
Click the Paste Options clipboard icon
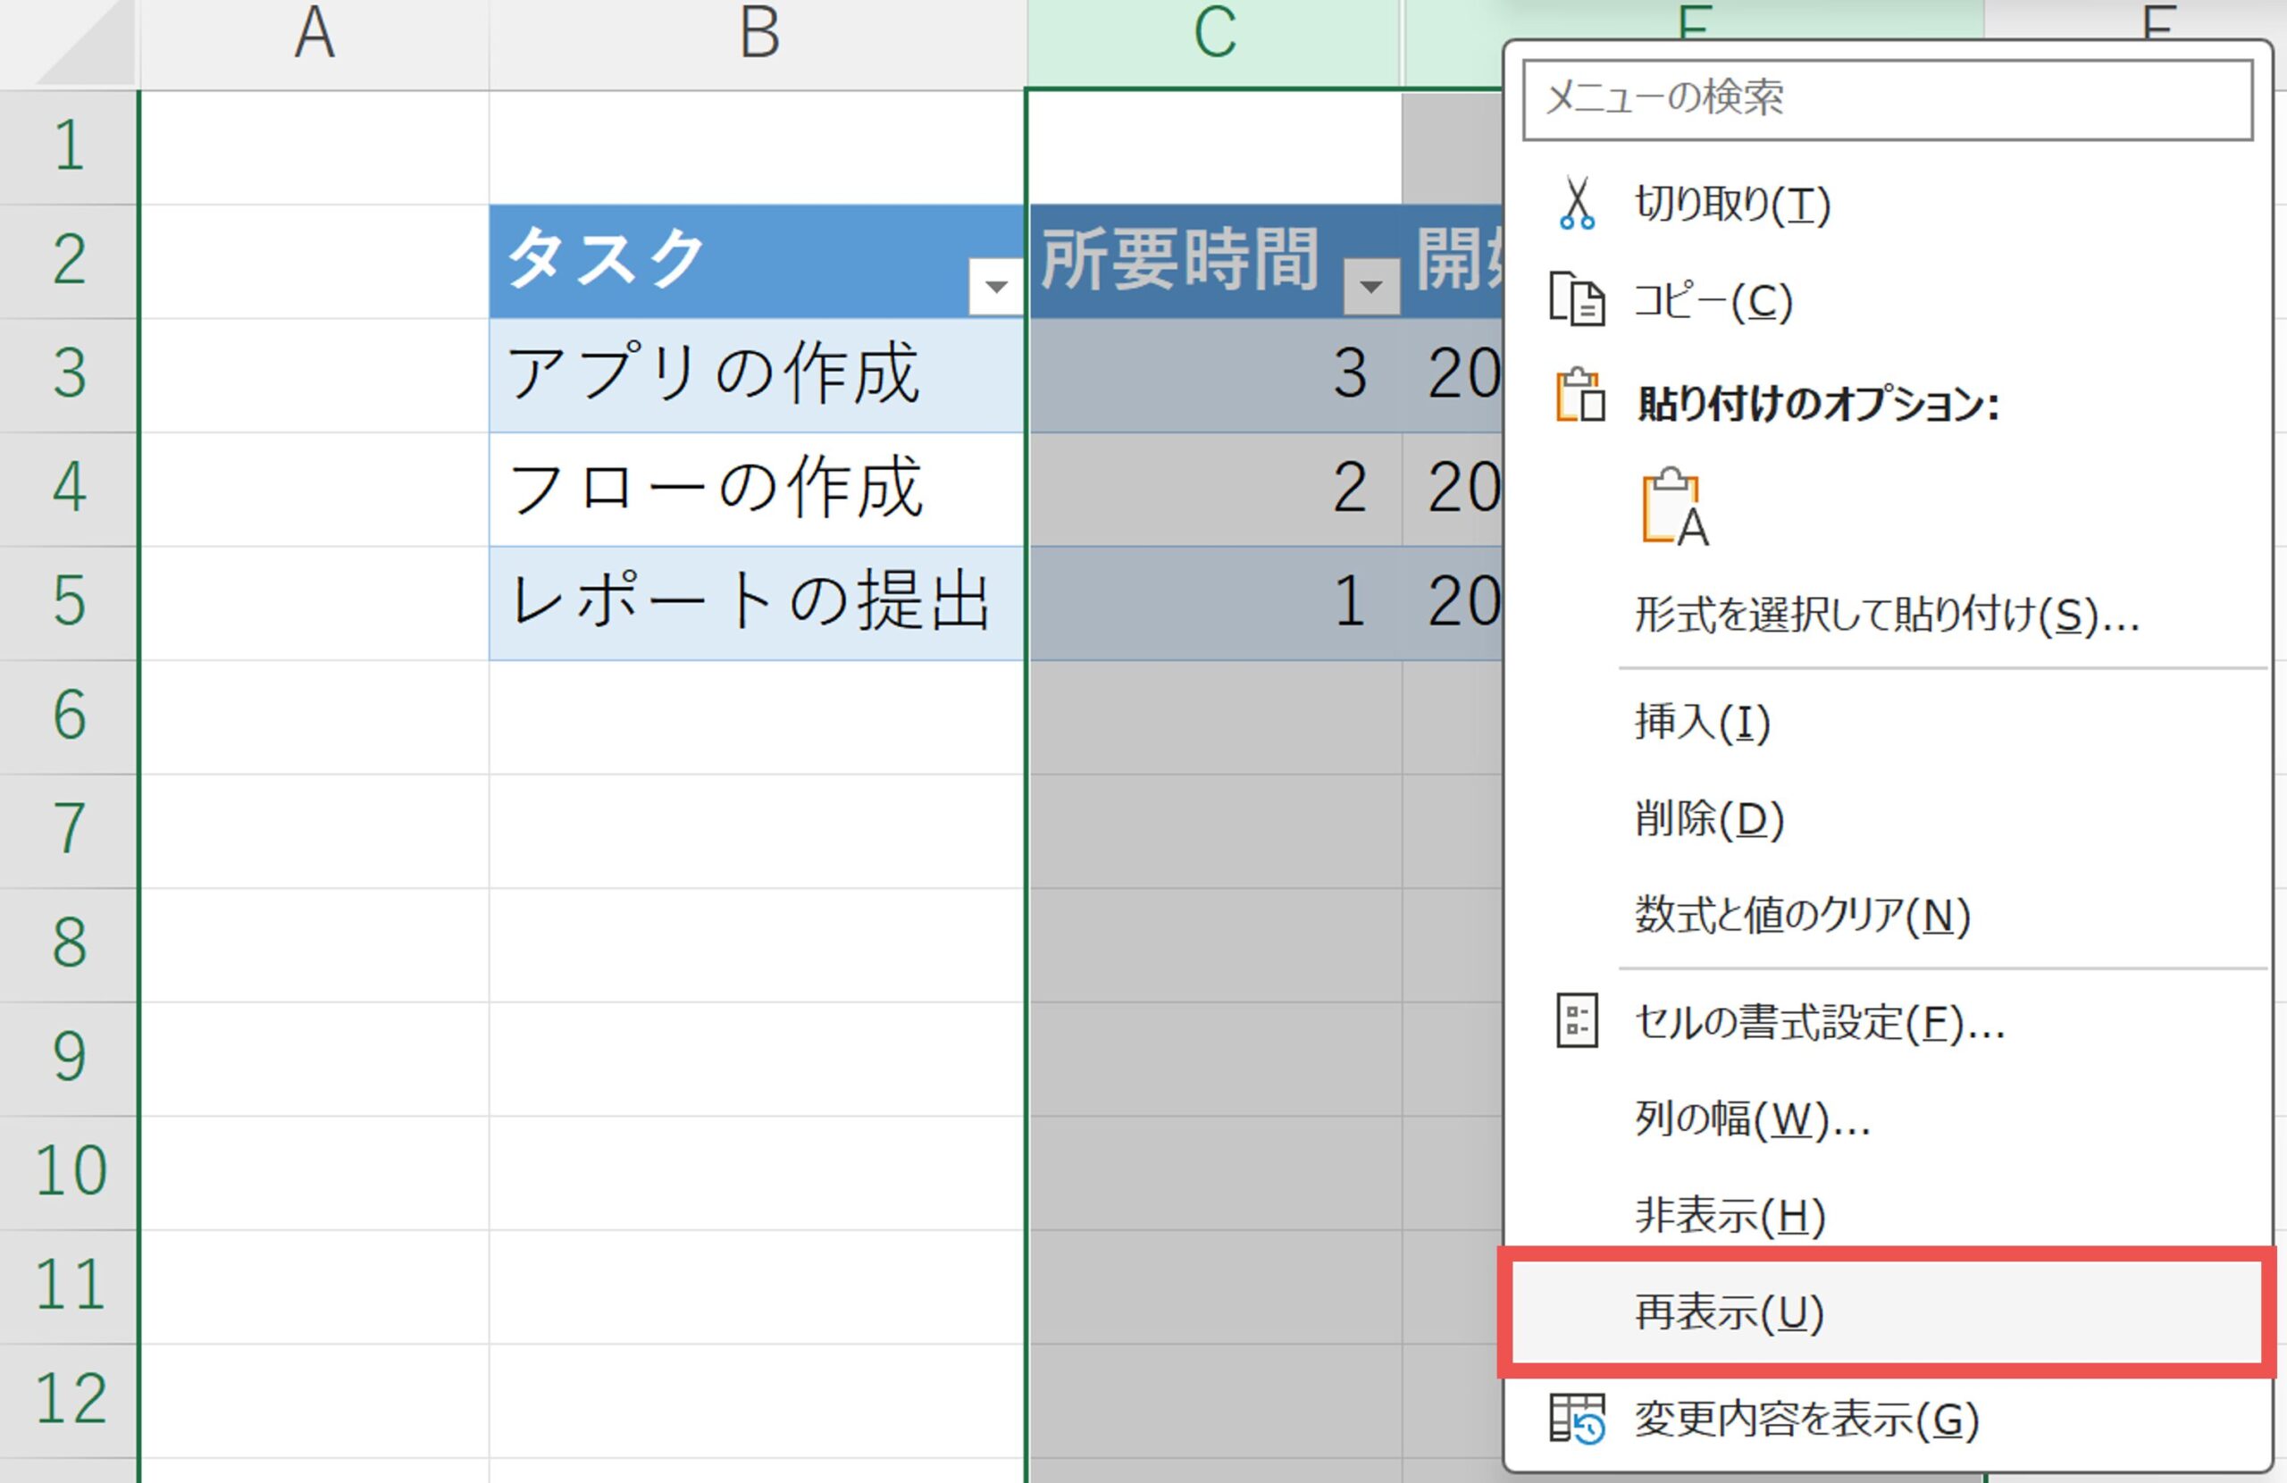[1579, 397]
